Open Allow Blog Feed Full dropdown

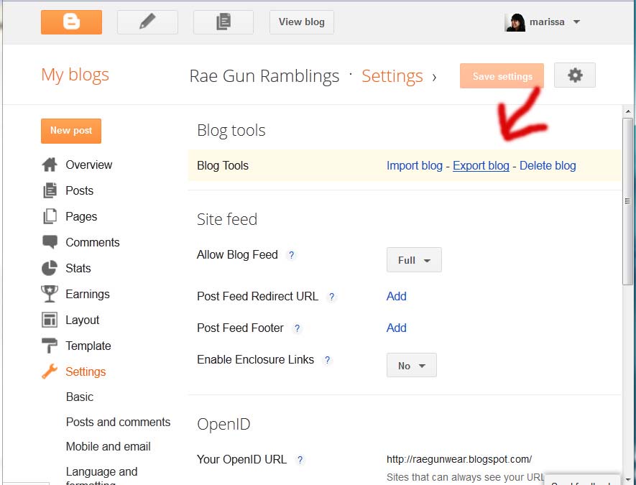point(414,260)
